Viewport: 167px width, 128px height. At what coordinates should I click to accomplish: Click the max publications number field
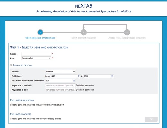point(60,81)
